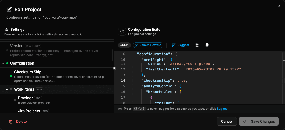The width and height of the screenshot is (285, 130).
Task: Click line number 17 in the gutter
Action: click(123, 97)
